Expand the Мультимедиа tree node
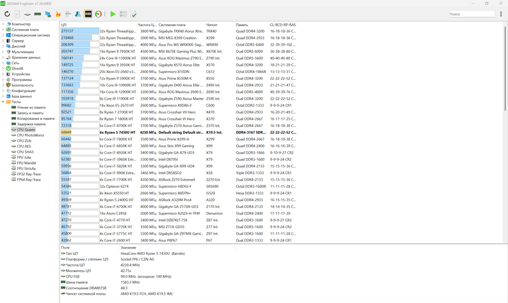The image size is (508, 303). click(x=3, y=52)
